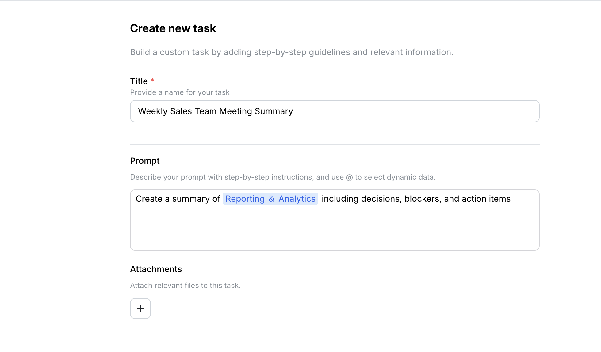Click "Create a summary of" prompt text

pos(178,199)
